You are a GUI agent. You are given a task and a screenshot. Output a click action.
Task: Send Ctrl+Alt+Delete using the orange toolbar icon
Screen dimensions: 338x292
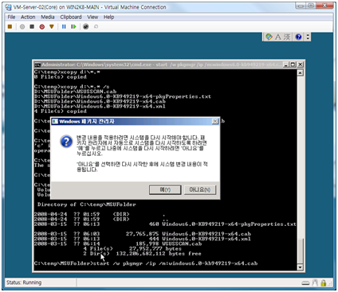tap(10, 26)
